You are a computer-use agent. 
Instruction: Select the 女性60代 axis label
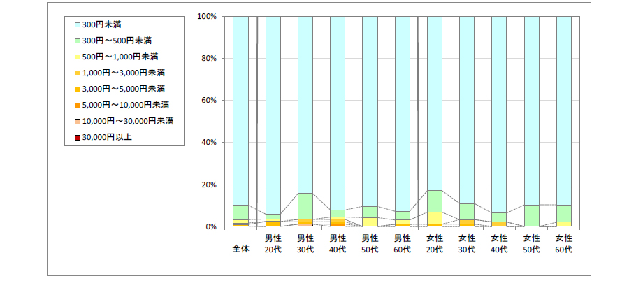pos(564,243)
